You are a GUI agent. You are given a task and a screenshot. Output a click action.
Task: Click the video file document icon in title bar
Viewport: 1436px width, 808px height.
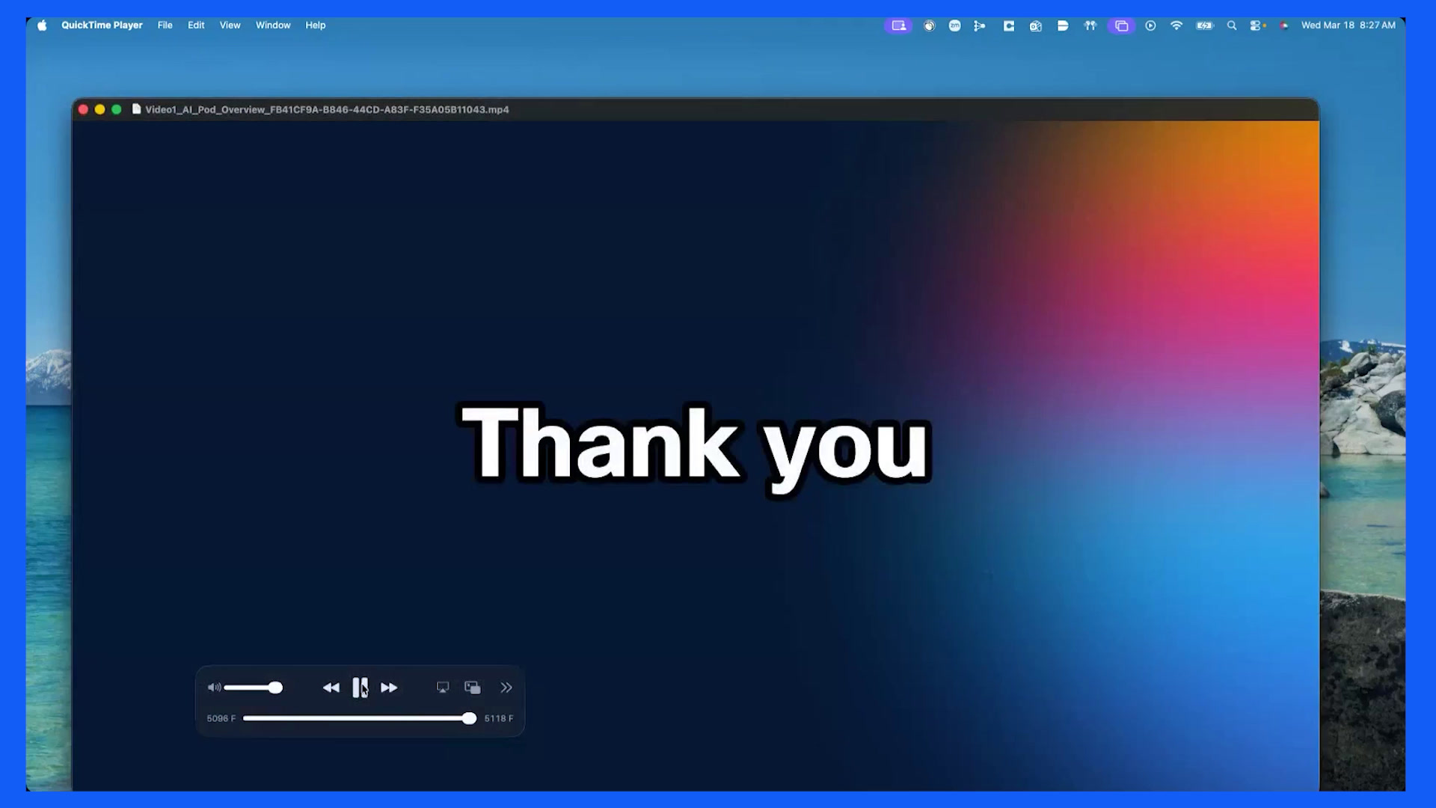coord(136,109)
